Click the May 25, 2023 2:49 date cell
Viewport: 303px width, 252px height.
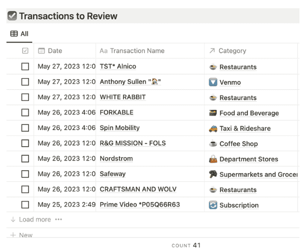pyautogui.click(x=65, y=205)
